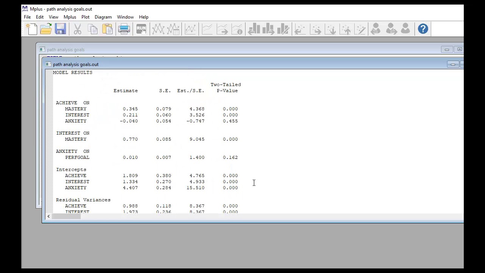Click the bar chart icon with the right arrow
This screenshot has height=273, width=485.
tap(268, 29)
